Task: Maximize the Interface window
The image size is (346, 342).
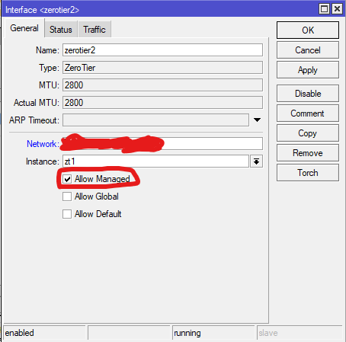Action: point(324,9)
